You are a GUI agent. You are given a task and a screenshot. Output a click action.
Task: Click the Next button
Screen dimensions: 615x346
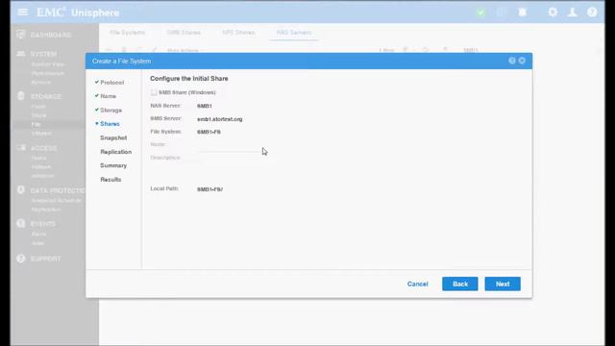click(503, 284)
